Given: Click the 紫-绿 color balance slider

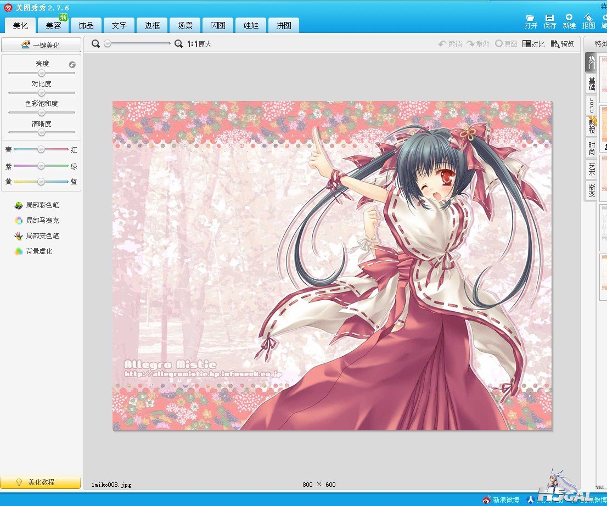Looking at the screenshot, I should click(41, 166).
